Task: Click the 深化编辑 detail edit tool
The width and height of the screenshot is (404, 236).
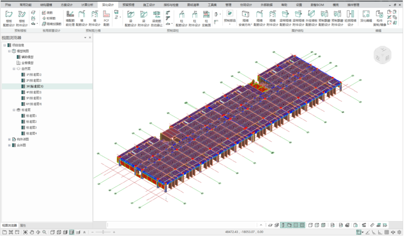Action: tap(366, 16)
